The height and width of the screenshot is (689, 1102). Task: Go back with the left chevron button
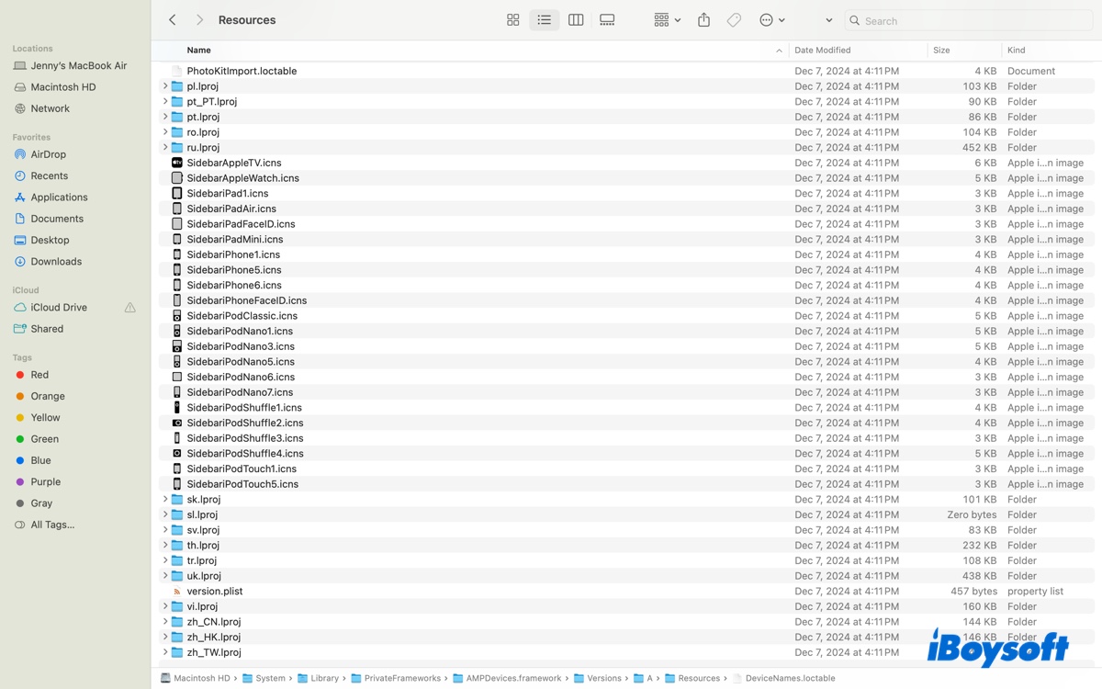click(x=172, y=20)
